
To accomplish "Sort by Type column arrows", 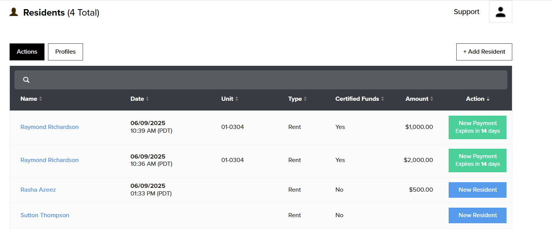I will point(305,99).
